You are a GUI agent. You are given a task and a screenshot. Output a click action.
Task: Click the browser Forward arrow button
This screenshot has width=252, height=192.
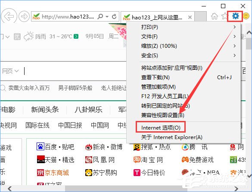click(x=24, y=16)
